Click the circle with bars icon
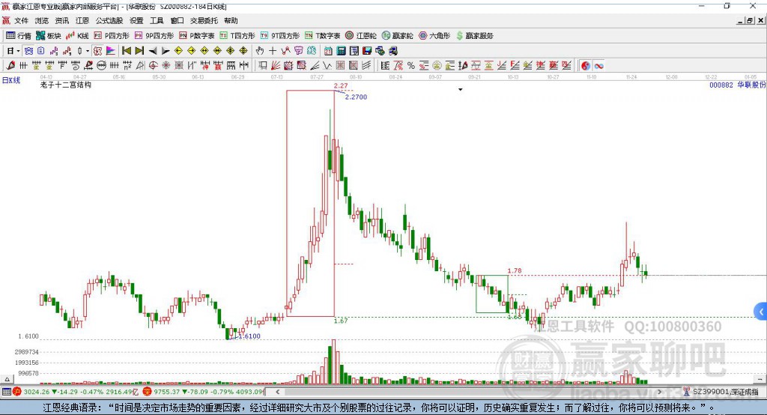The image size is (767, 415). (x=101, y=66)
